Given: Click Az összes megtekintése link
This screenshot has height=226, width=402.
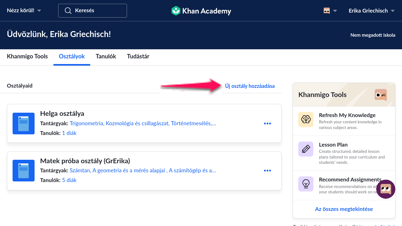Looking at the screenshot, I should click(x=344, y=209).
